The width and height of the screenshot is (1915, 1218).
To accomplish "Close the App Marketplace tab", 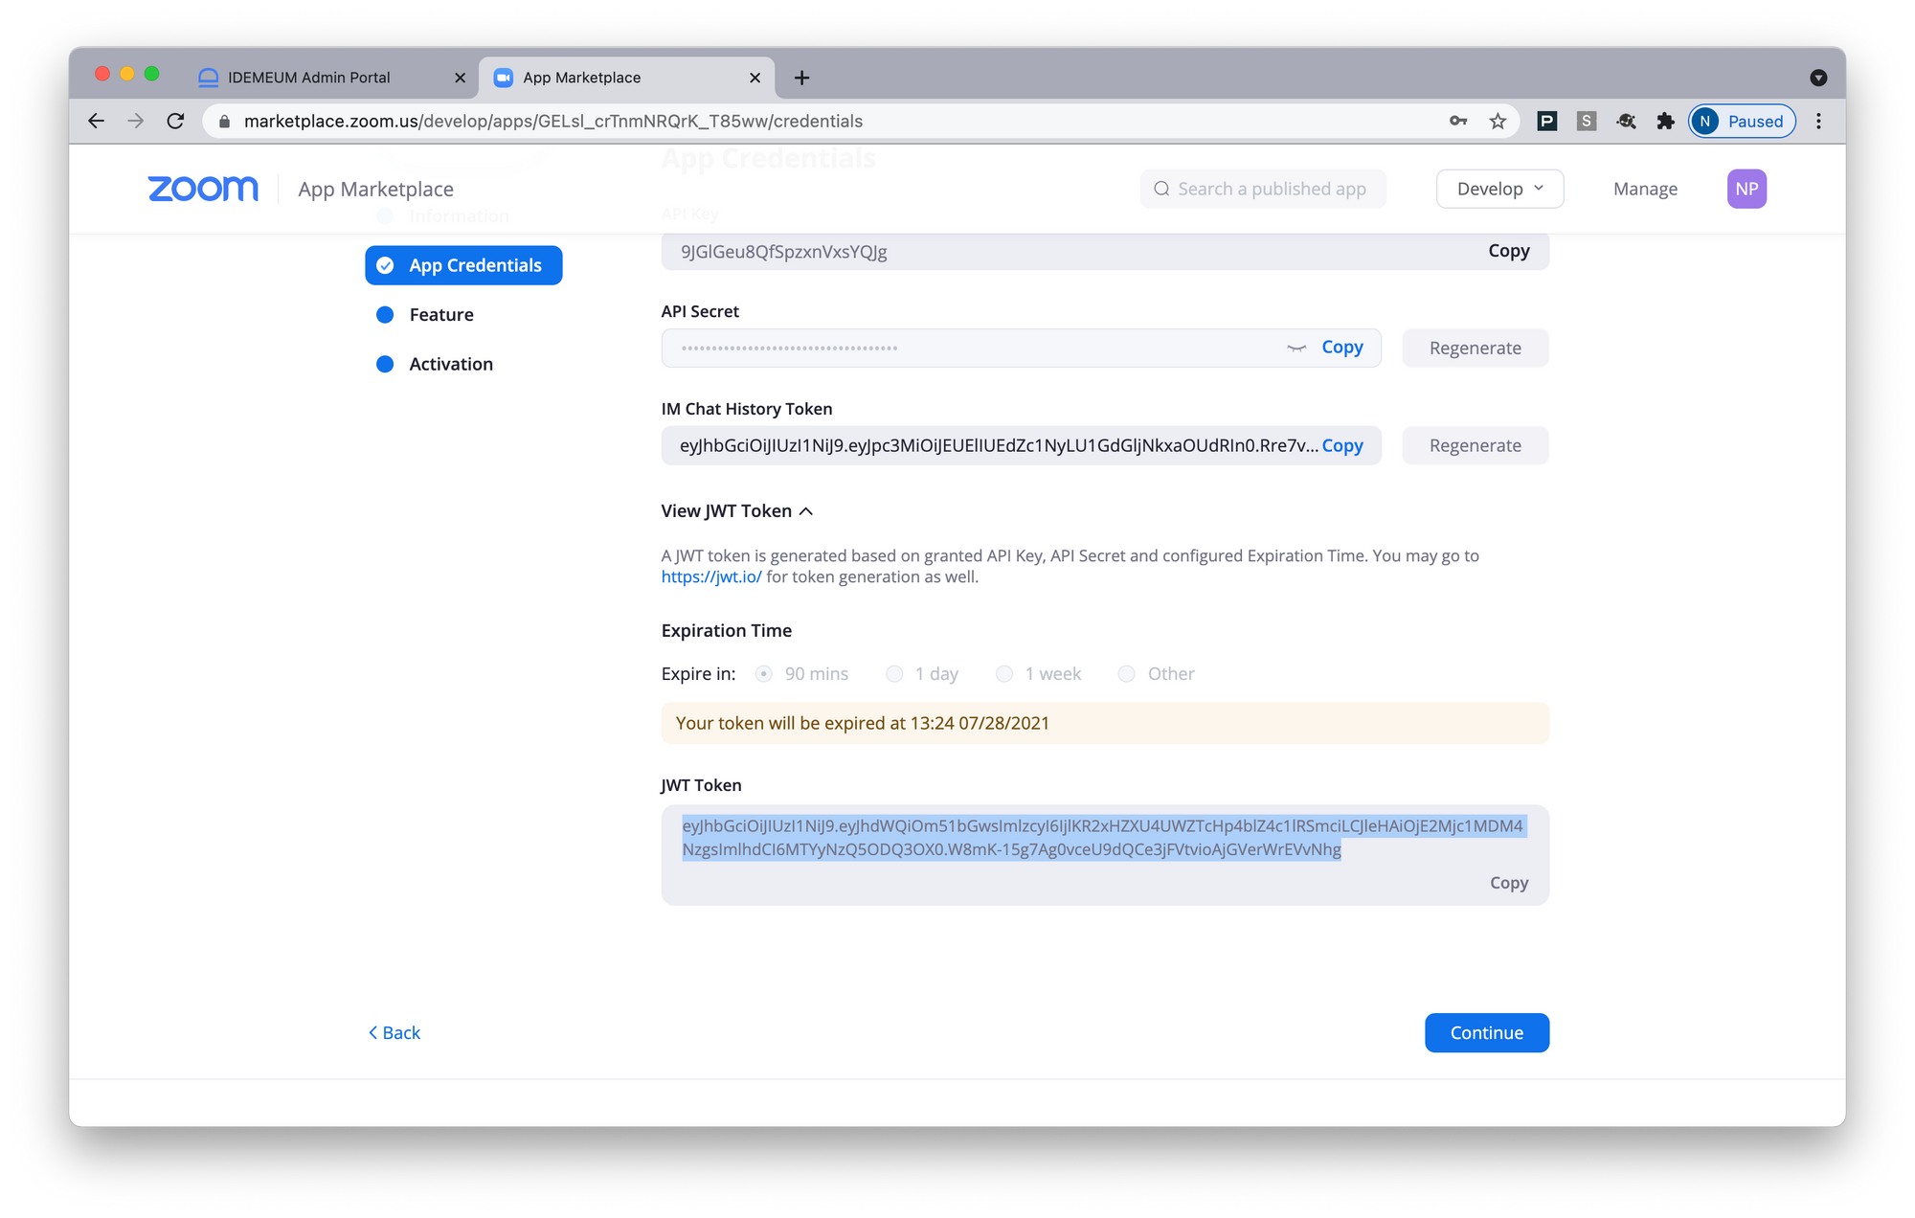I will pyautogui.click(x=755, y=78).
